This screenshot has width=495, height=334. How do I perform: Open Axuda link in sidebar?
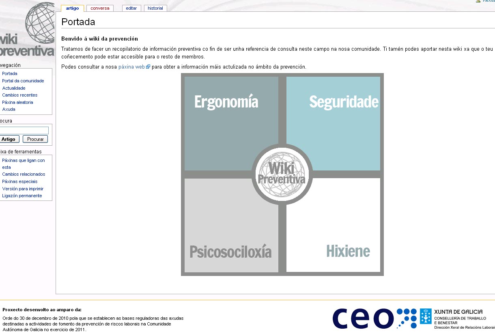pos(9,109)
